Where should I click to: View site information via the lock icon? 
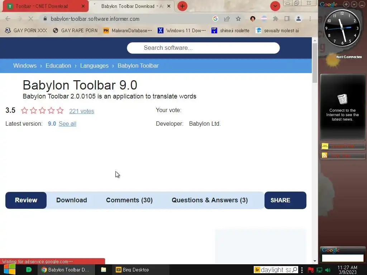pos(45,19)
